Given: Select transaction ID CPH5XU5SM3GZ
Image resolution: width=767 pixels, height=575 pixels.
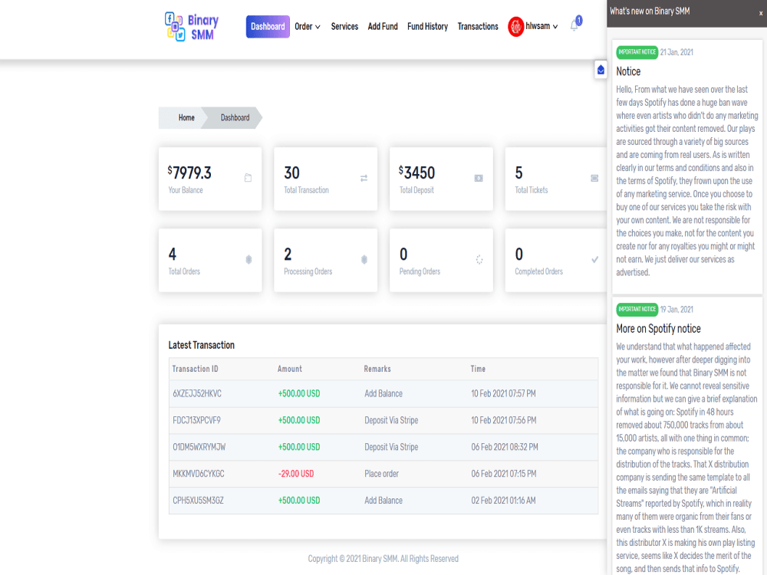Looking at the screenshot, I should tap(198, 500).
